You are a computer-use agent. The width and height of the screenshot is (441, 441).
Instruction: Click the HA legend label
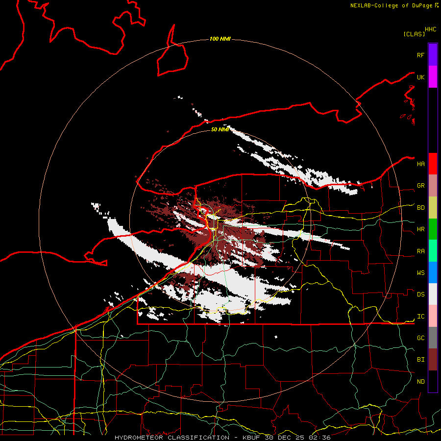(420, 164)
